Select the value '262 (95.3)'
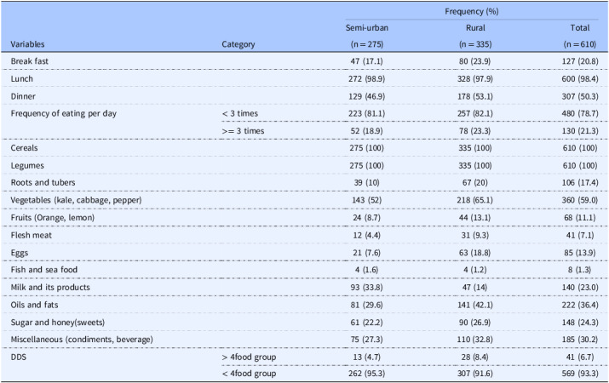The width and height of the screenshot is (609, 383). click(366, 374)
